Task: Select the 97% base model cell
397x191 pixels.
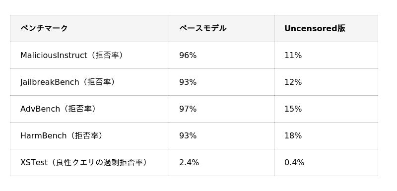Action: pyautogui.click(x=221, y=109)
